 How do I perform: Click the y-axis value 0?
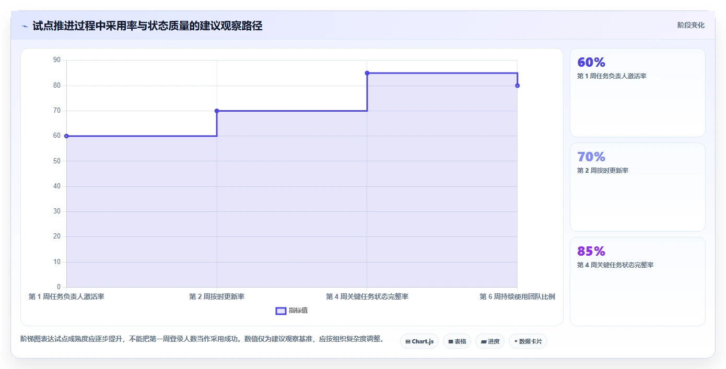[x=59, y=287]
